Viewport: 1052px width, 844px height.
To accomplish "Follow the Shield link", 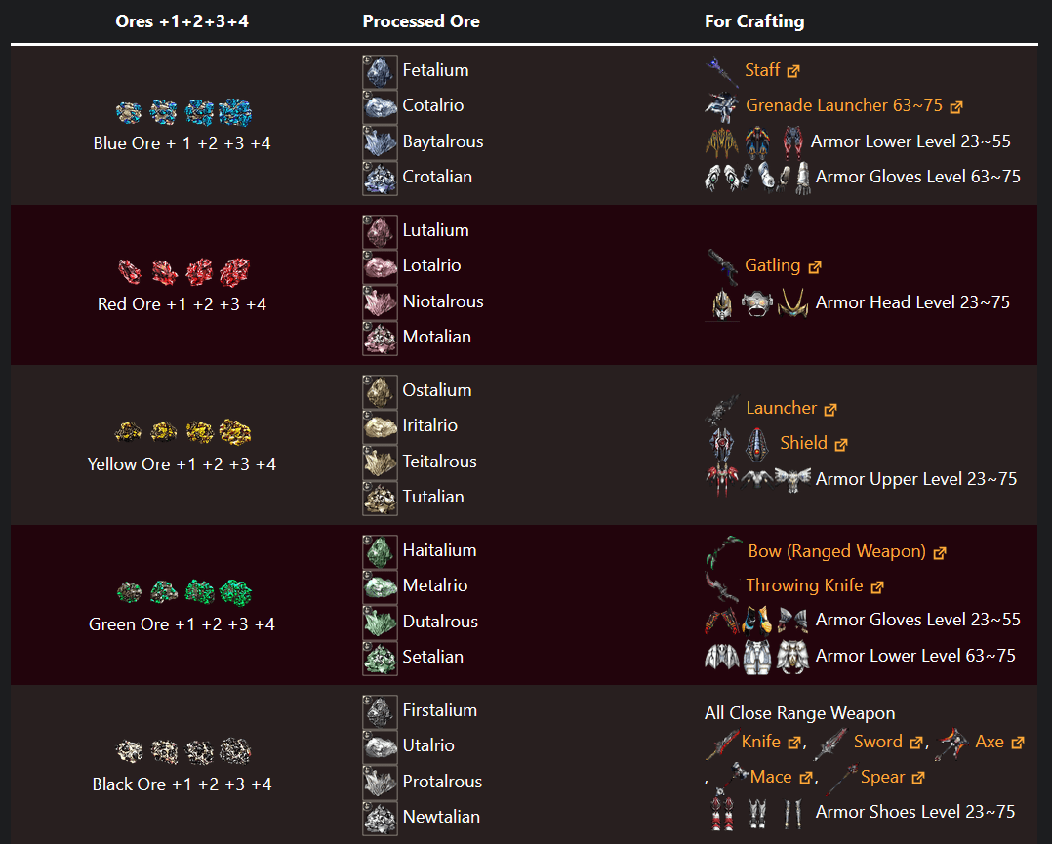I will click(814, 444).
